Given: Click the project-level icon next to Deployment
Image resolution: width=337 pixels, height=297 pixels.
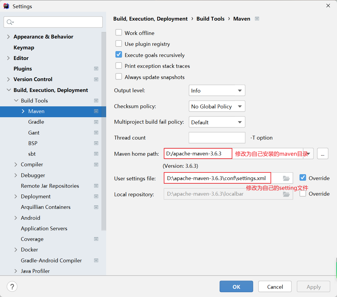Looking at the screenshot, I should click(x=96, y=197).
